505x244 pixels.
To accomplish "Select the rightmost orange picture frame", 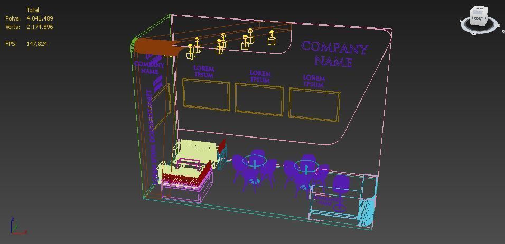I will (314, 105).
